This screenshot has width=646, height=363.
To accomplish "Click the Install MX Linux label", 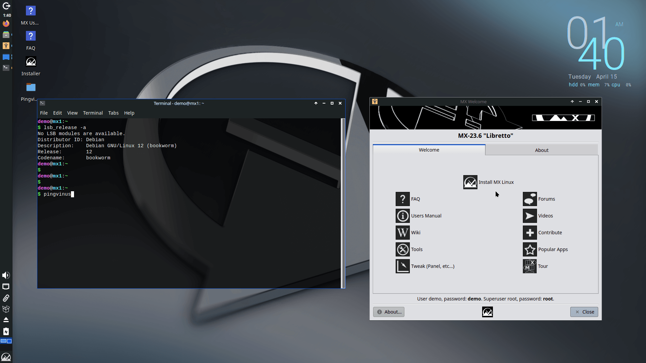I will pos(496,182).
